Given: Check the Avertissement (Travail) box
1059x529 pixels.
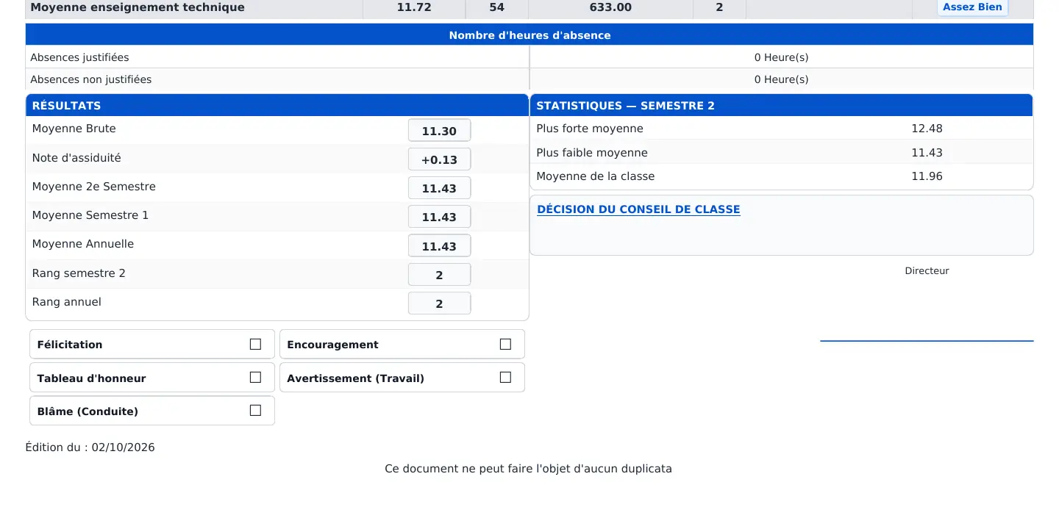Looking at the screenshot, I should 505,377.
